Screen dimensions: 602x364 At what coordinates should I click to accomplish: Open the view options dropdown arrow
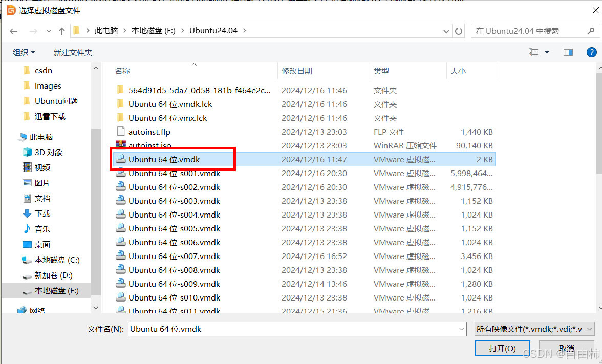point(547,52)
